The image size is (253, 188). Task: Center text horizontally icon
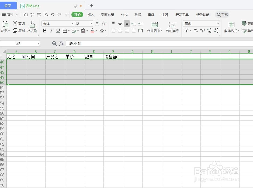[120, 31]
